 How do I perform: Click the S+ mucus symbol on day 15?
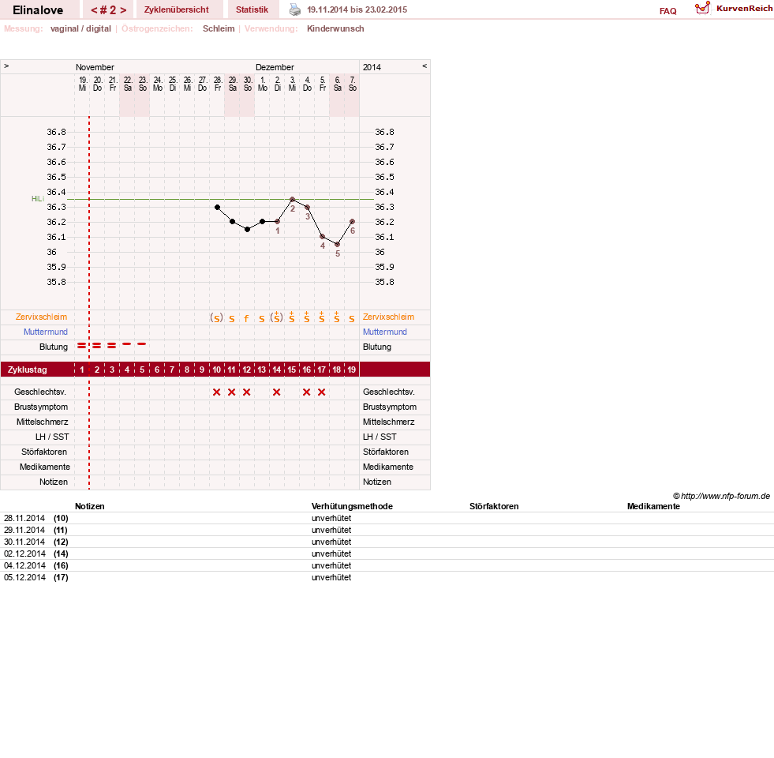coord(292,317)
